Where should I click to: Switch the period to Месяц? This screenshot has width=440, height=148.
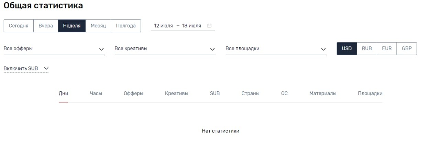98,26
